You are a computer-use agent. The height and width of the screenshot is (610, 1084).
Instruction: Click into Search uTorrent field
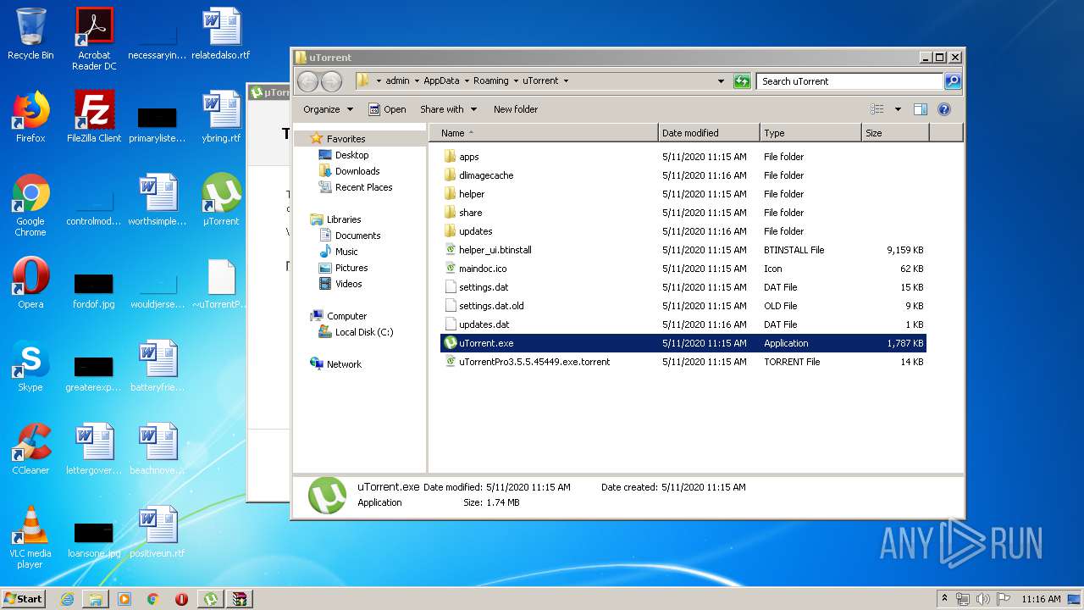click(849, 81)
